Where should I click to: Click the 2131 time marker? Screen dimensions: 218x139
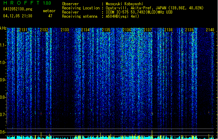click(23, 30)
